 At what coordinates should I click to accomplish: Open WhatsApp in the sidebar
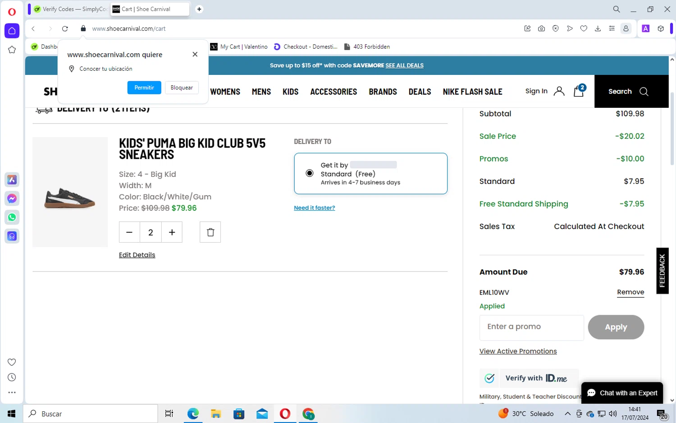12,217
